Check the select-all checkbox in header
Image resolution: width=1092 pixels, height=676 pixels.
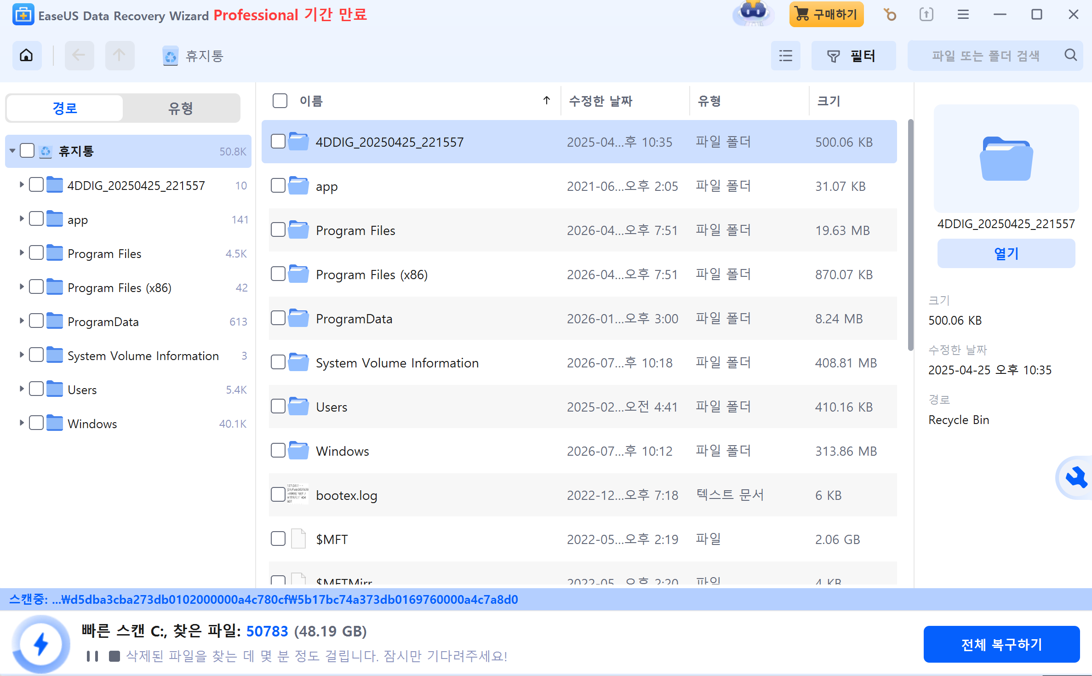pos(280,100)
